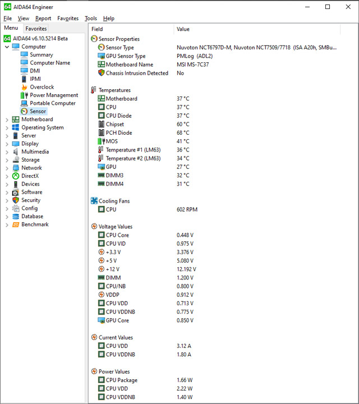Click the Network icon
This screenshot has height=404, width=359.
[x=16, y=168]
